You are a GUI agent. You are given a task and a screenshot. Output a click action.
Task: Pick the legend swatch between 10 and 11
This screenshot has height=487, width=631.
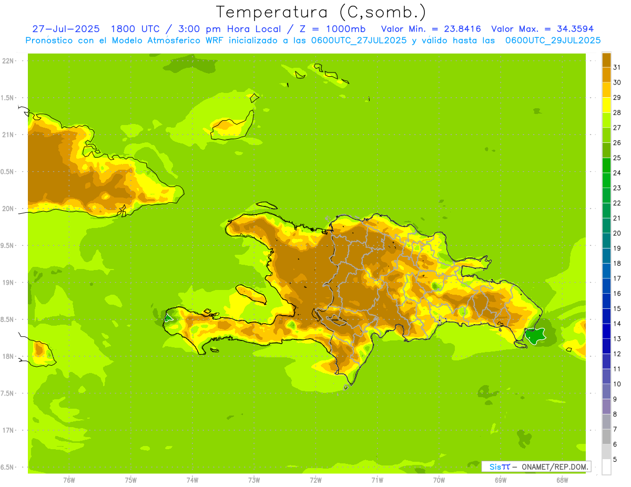(x=606, y=377)
